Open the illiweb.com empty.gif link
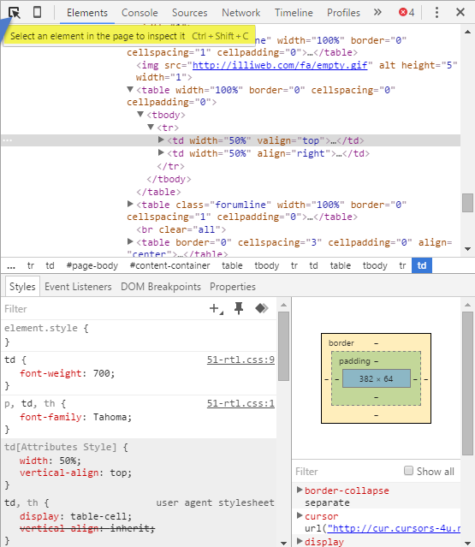The width and height of the screenshot is (475, 547). coord(280,65)
